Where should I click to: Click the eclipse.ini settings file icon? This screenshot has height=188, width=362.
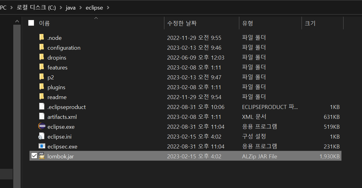tap(42, 136)
